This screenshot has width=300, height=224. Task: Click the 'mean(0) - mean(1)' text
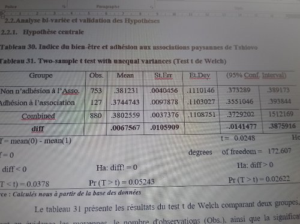pos(41,141)
